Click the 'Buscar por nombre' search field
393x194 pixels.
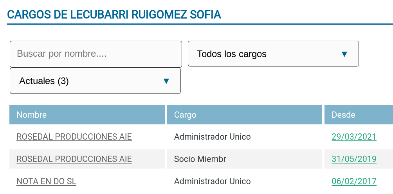(96, 54)
